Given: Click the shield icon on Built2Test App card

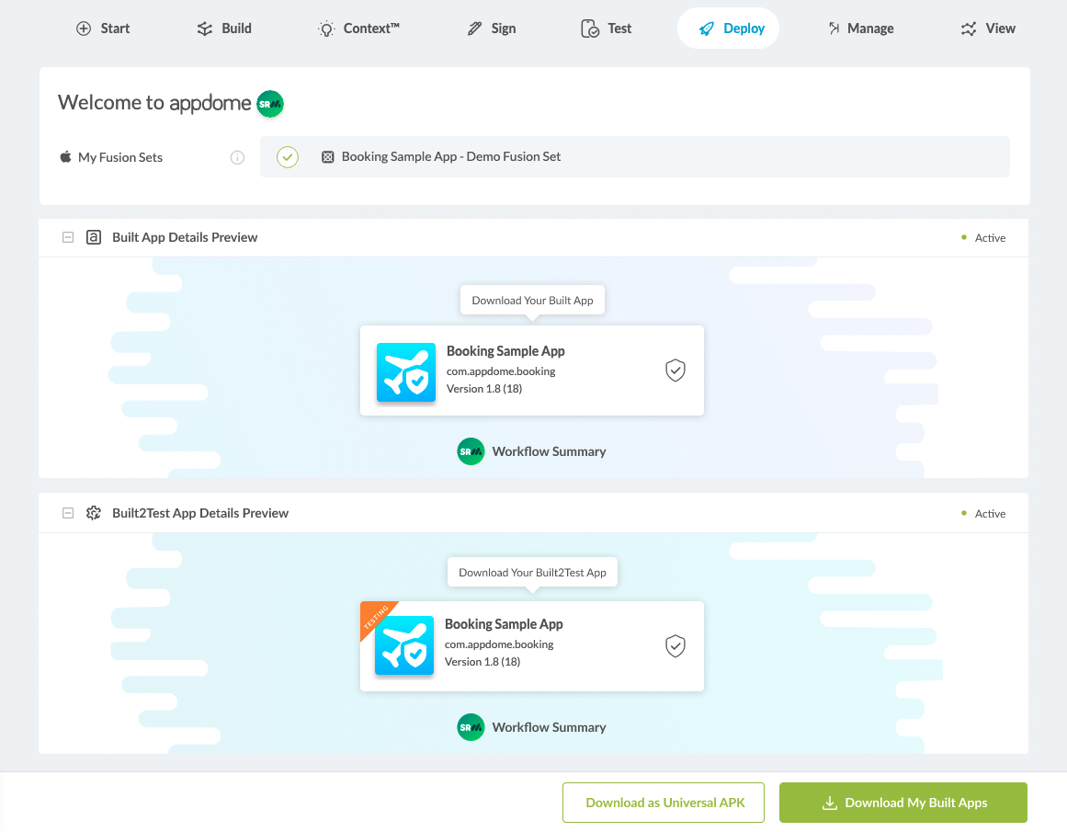Looking at the screenshot, I should tap(675, 646).
